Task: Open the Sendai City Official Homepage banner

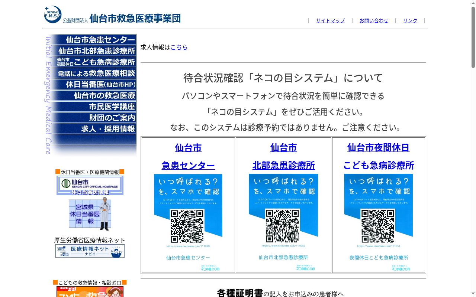Action: tap(90, 186)
